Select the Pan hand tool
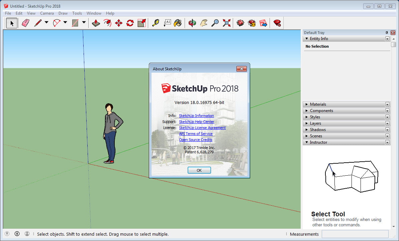 pyautogui.click(x=204, y=23)
